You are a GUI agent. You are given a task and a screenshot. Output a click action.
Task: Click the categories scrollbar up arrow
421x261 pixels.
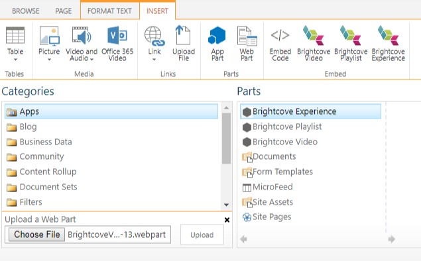tap(226, 108)
